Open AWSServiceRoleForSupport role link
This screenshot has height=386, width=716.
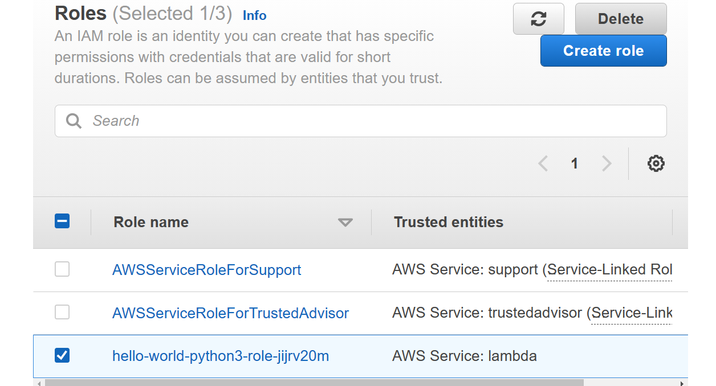click(x=207, y=269)
